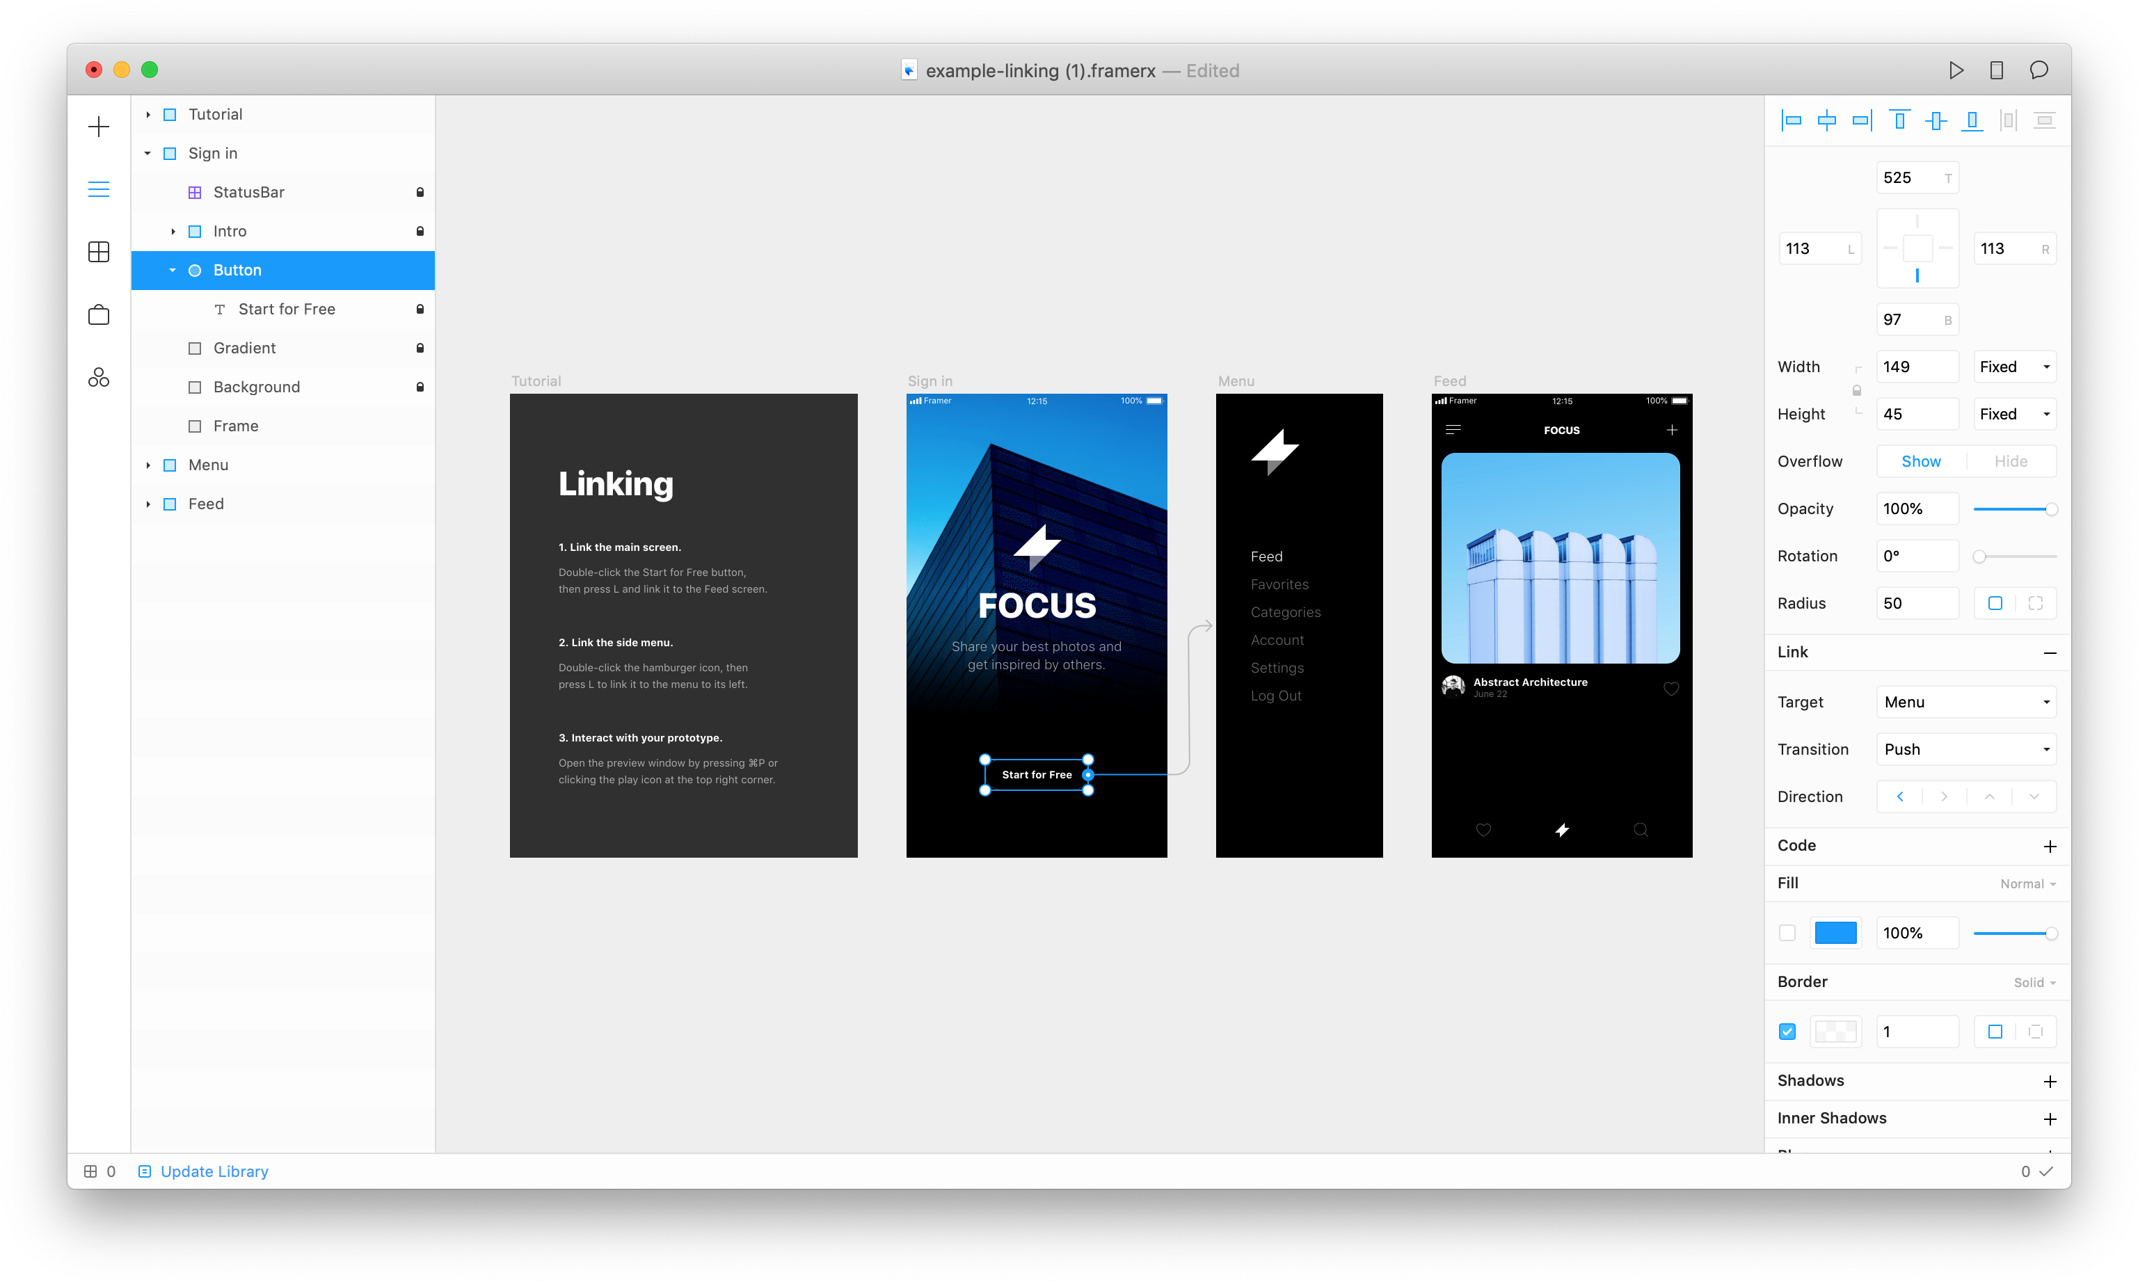Open the comments speech bubble icon

tap(2039, 70)
